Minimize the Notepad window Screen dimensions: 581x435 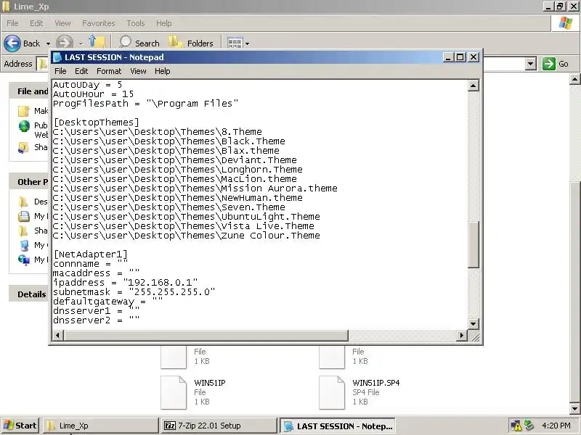(448, 57)
